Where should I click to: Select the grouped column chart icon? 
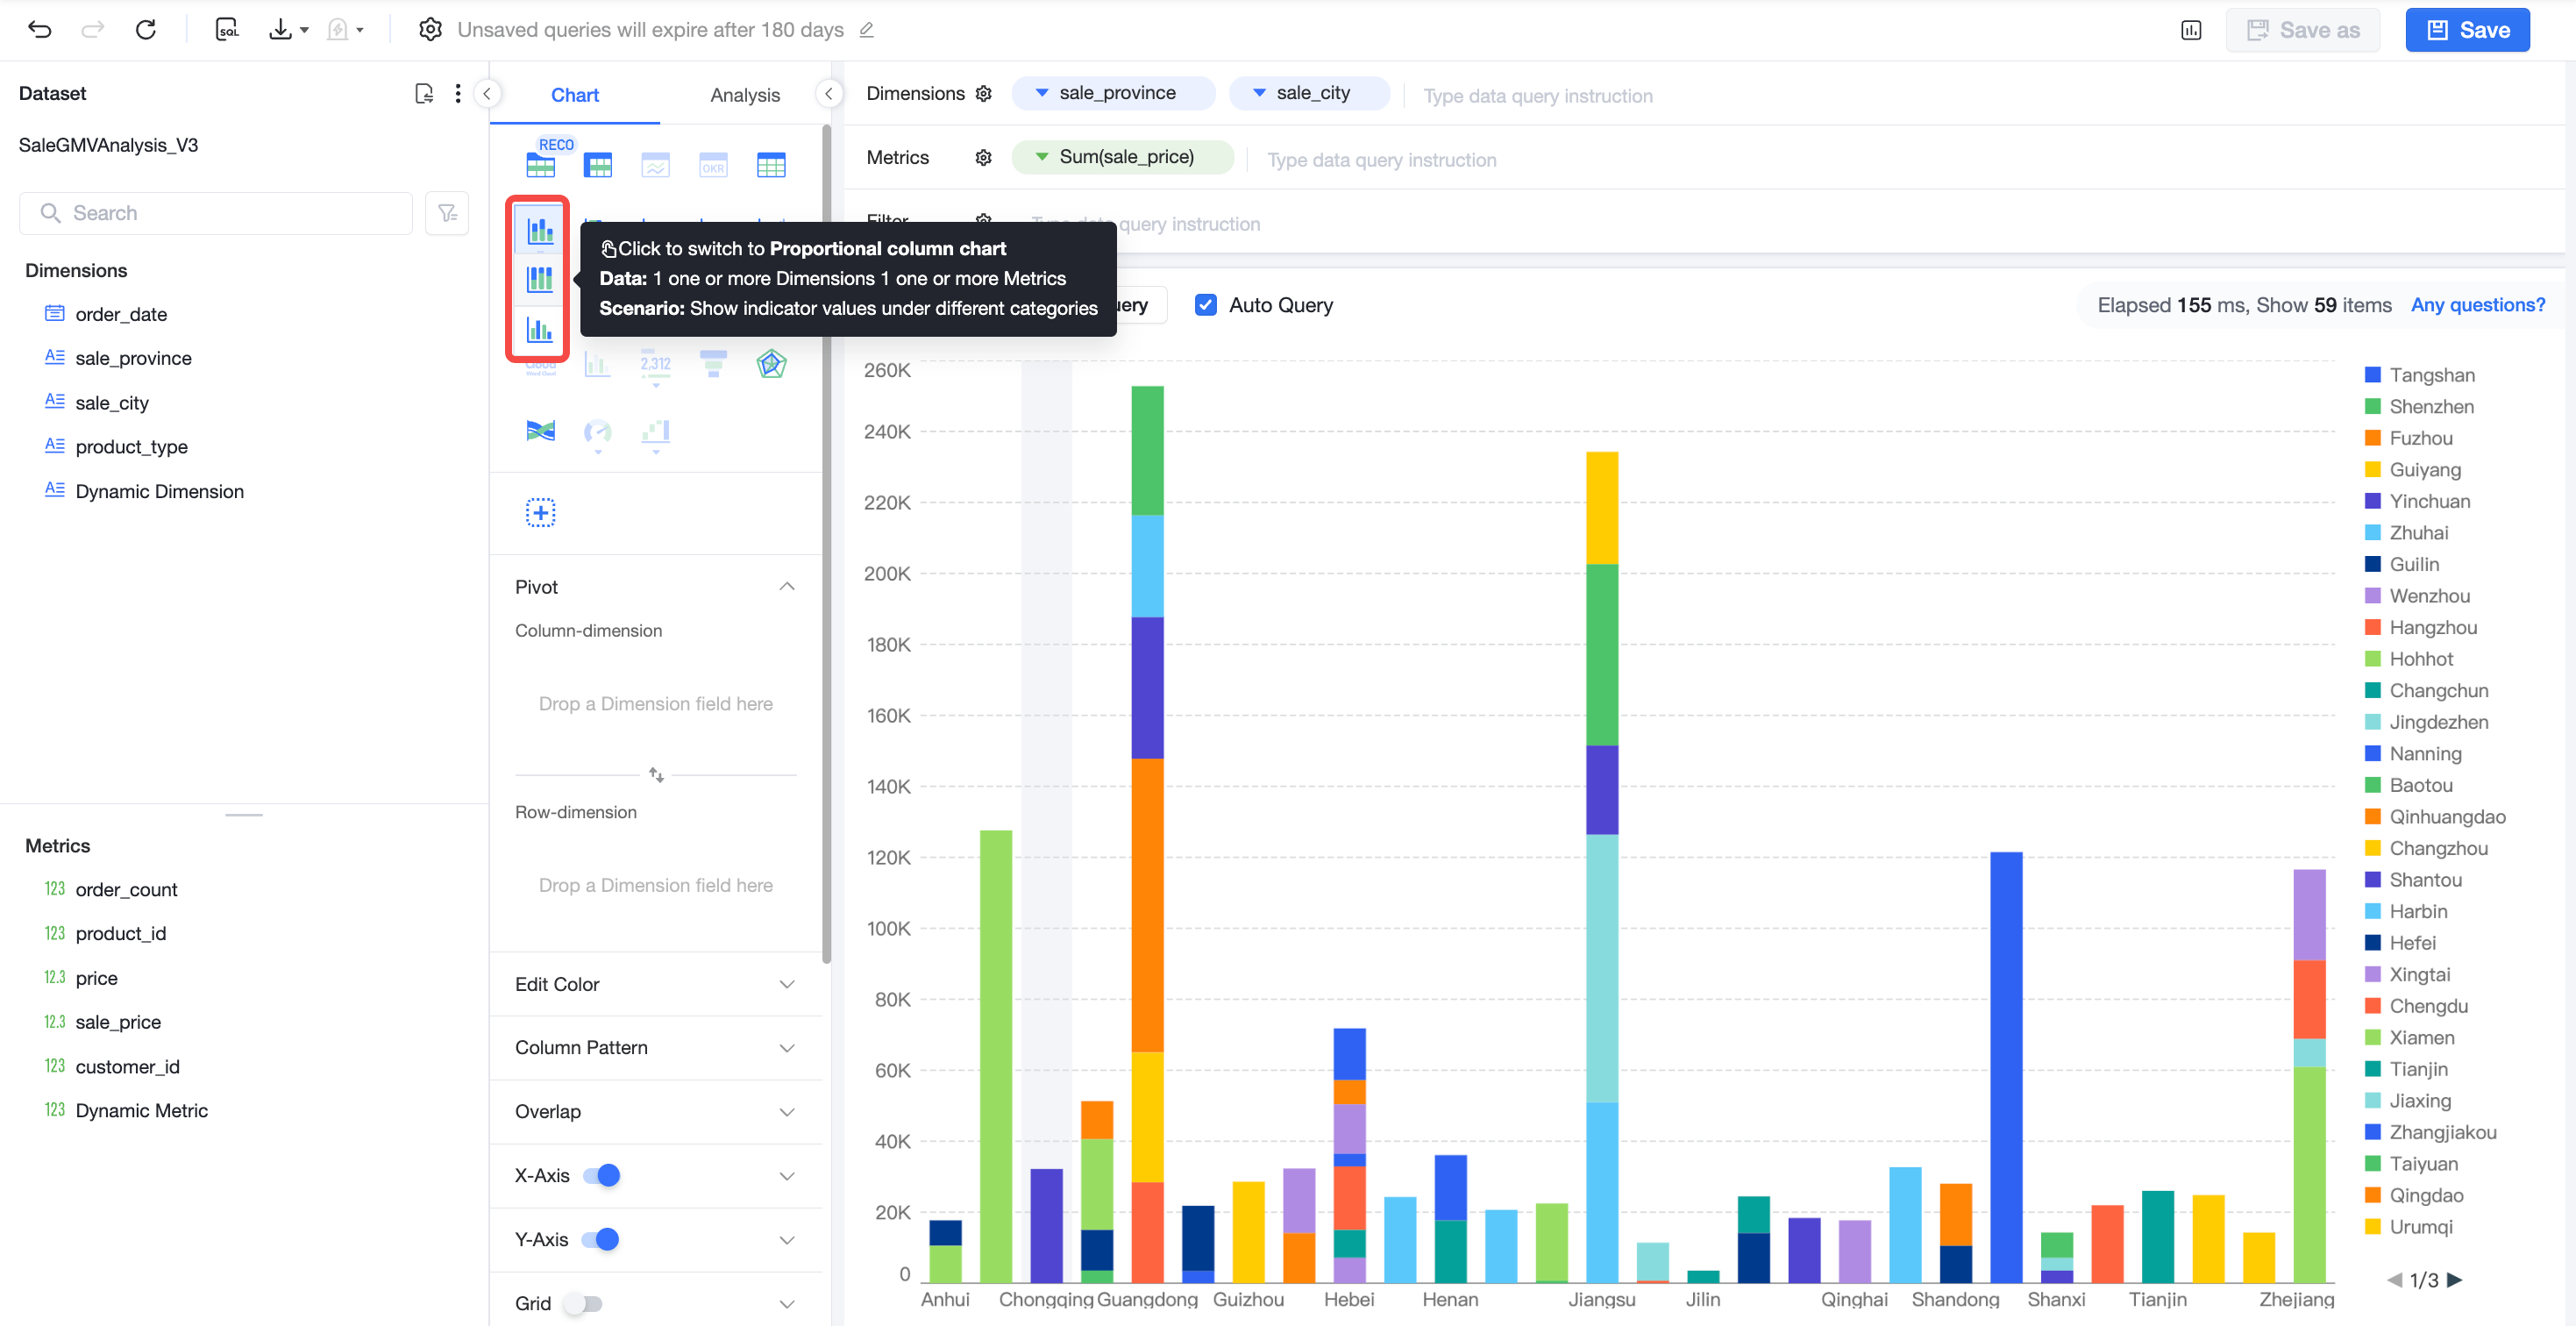coord(539,329)
